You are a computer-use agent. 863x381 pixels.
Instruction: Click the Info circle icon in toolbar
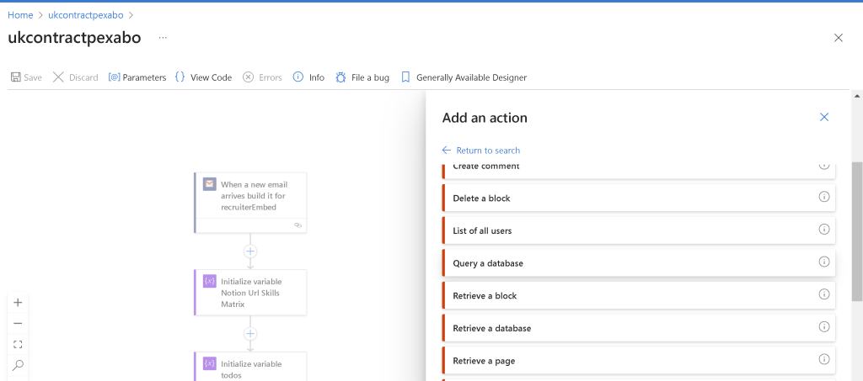pos(297,77)
